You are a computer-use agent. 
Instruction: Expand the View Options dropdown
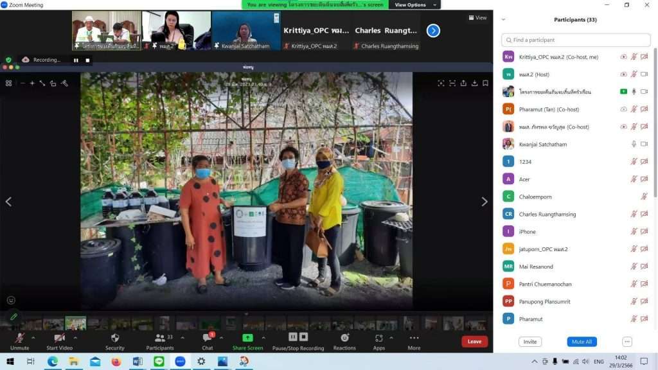point(414,4)
